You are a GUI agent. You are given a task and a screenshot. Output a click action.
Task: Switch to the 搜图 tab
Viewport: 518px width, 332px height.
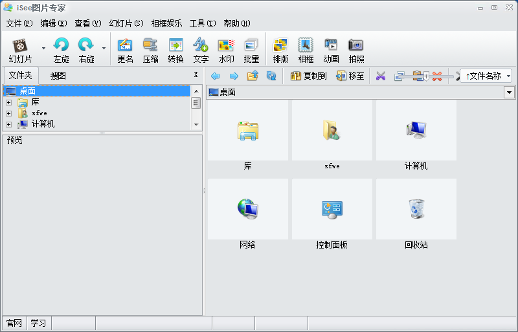click(x=58, y=76)
